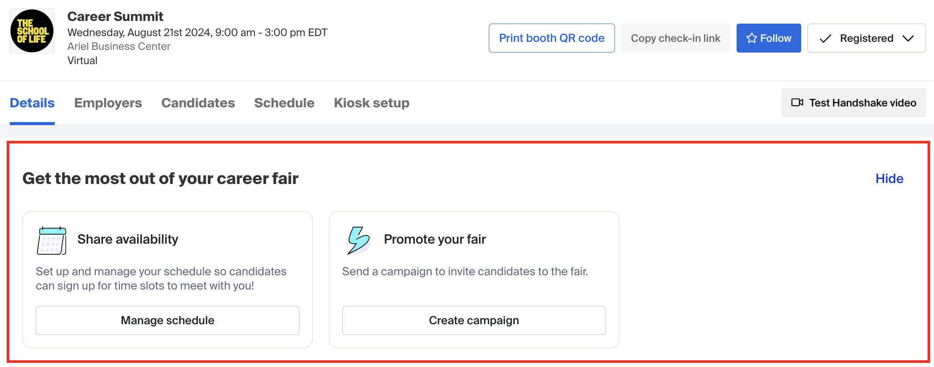Copy the check-in link
Screen dimensions: 934x367
click(676, 38)
